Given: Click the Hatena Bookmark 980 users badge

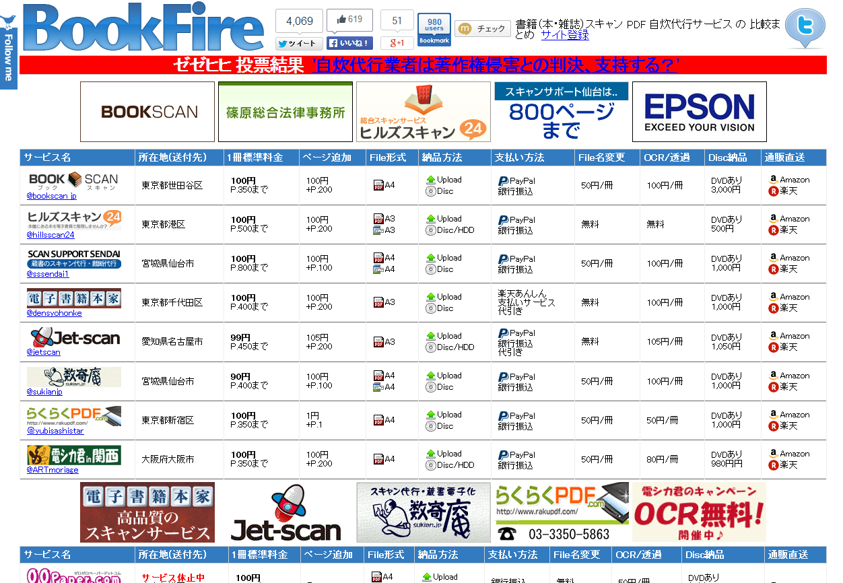Looking at the screenshot, I should pyautogui.click(x=434, y=30).
